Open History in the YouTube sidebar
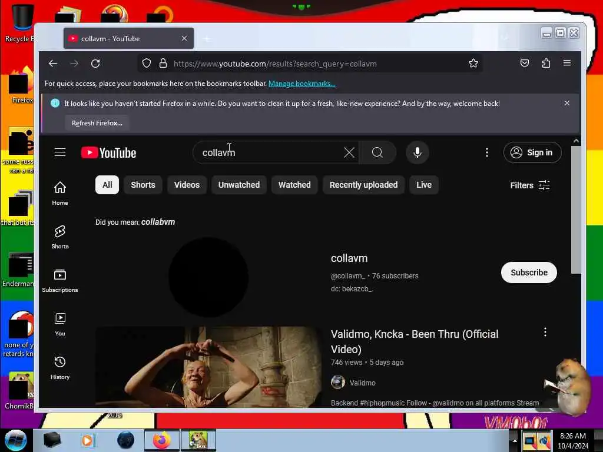 click(x=60, y=368)
